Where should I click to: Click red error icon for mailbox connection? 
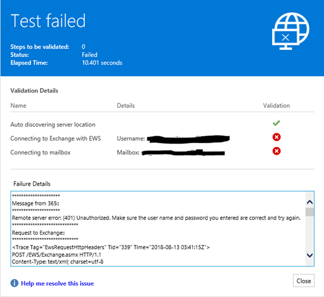pyautogui.click(x=276, y=152)
